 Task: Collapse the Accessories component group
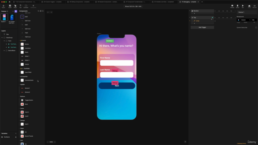click(19, 77)
